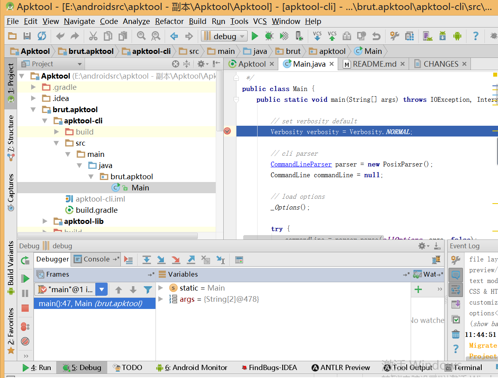Click the Debug bug icon in toolbar

[x=269, y=36]
